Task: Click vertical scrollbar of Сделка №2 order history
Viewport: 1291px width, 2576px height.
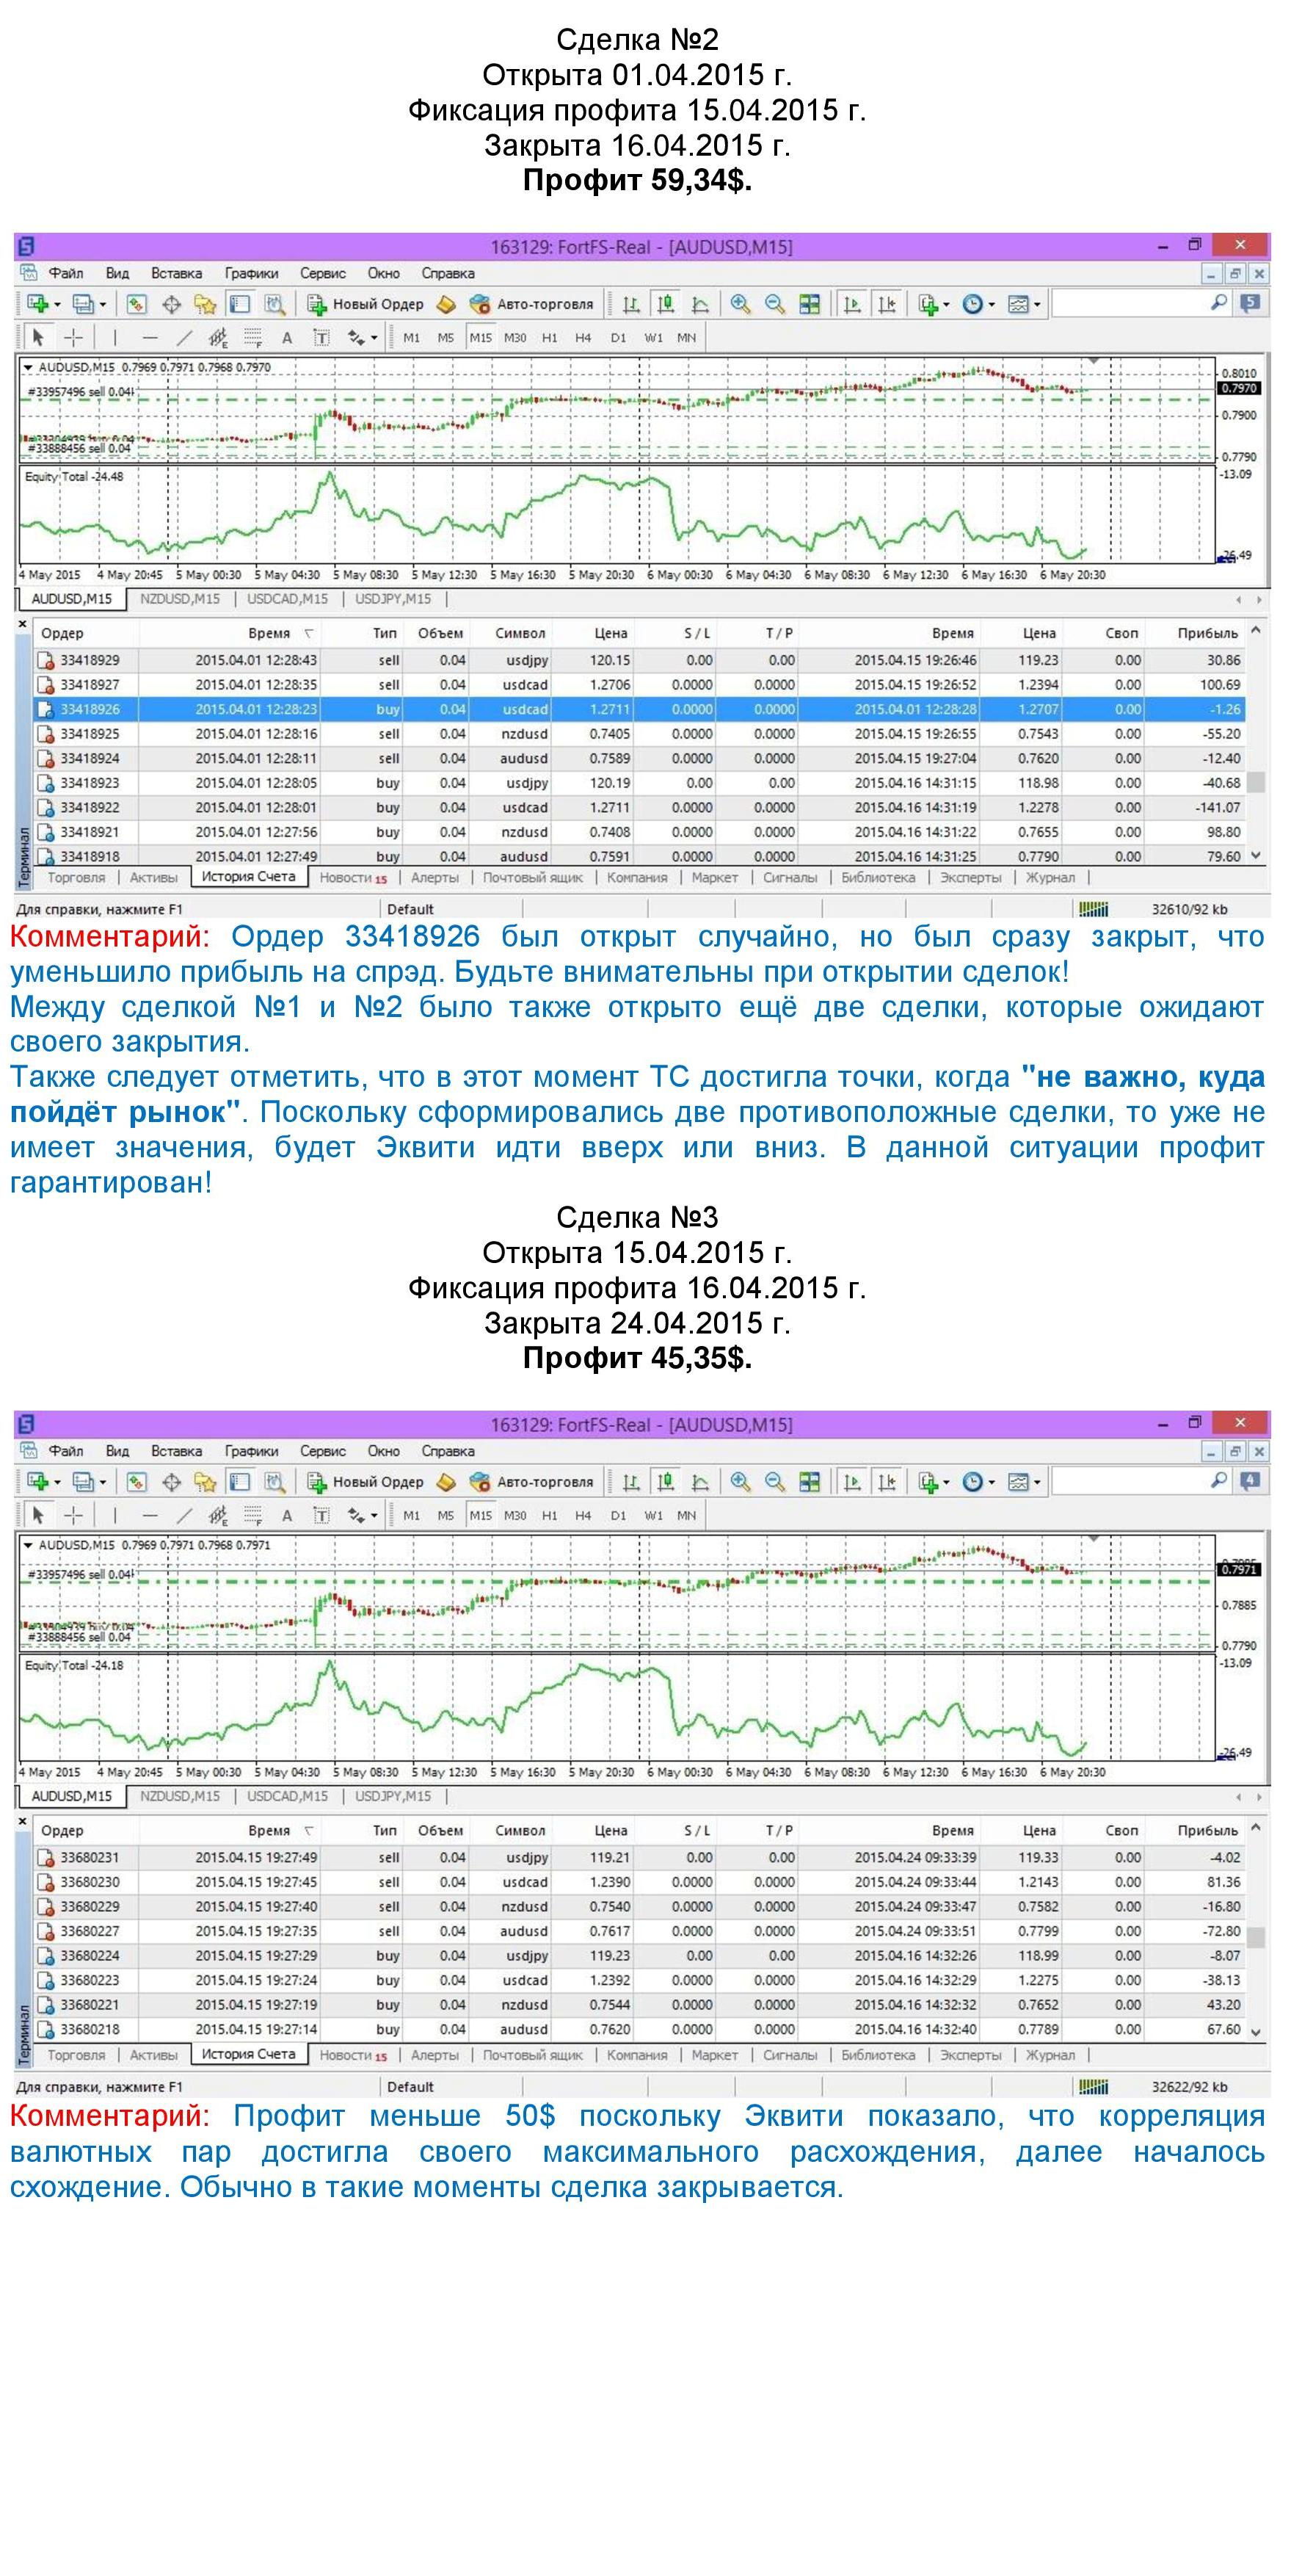Action: click(1256, 744)
